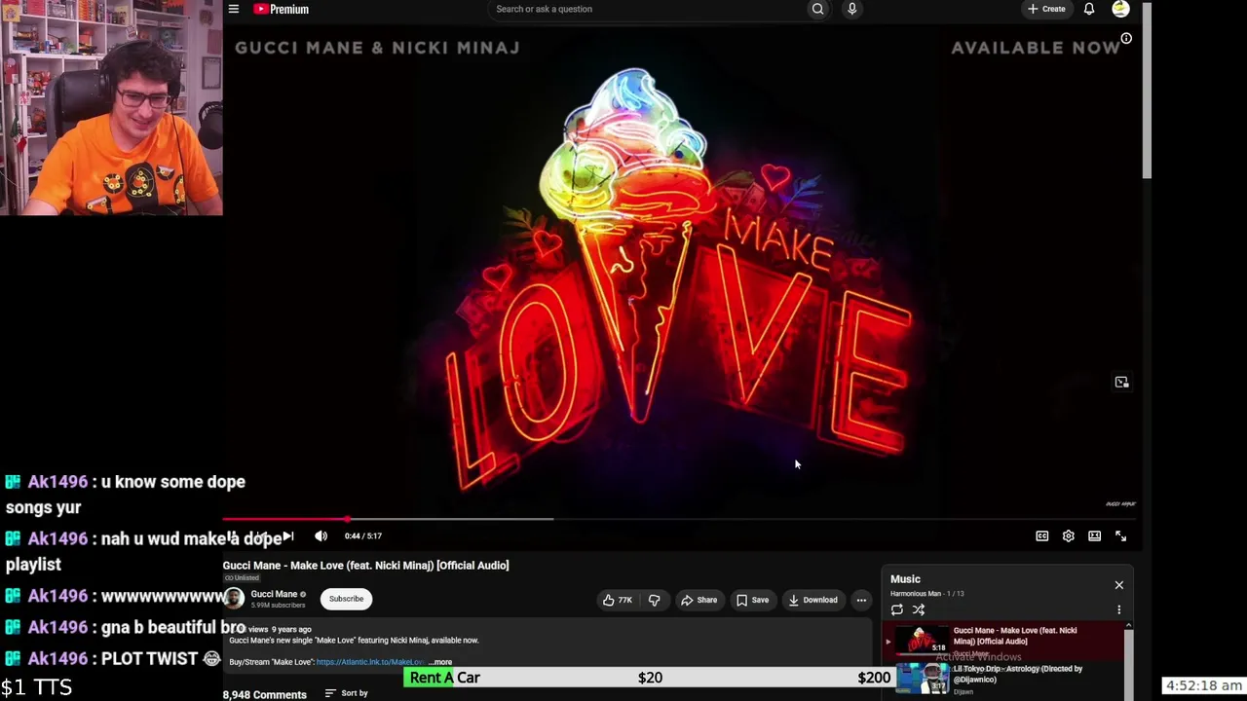The width and height of the screenshot is (1247, 701).
Task: Click the page vertical scrollbar
Action: click(1148, 91)
